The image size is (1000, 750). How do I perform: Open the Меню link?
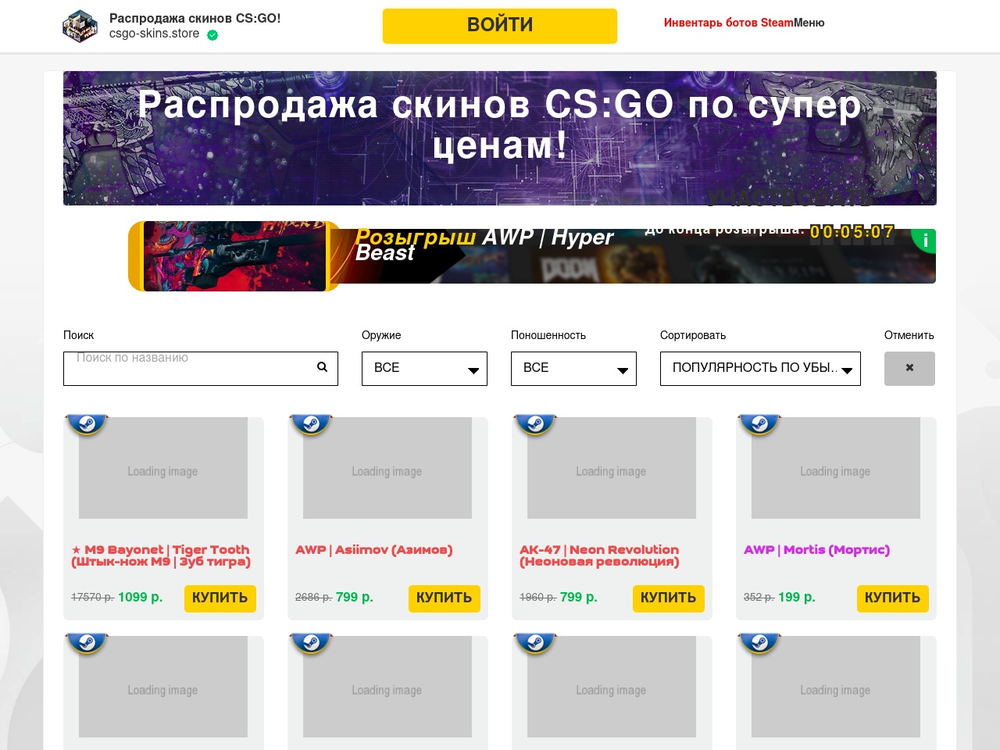(809, 23)
